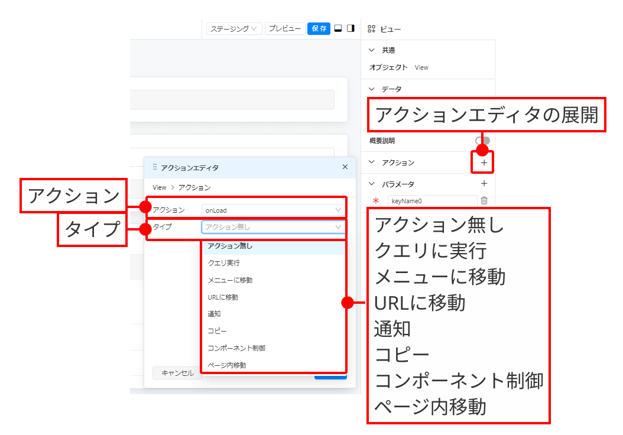Open the ステージング environment dropdown

234,28
